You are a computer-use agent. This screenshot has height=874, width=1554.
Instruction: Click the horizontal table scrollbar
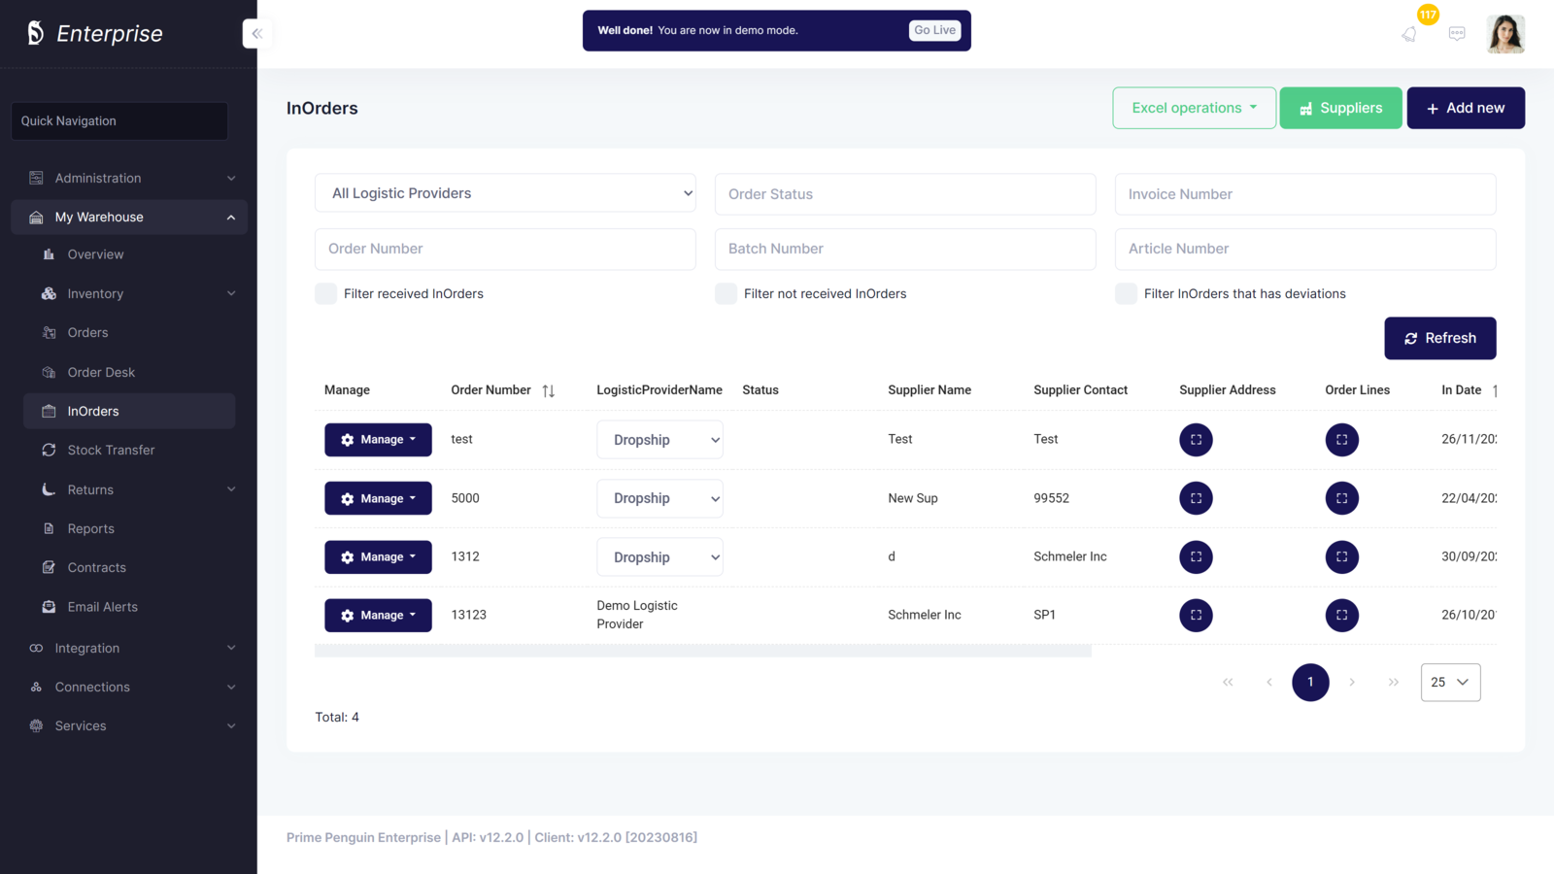(x=702, y=651)
